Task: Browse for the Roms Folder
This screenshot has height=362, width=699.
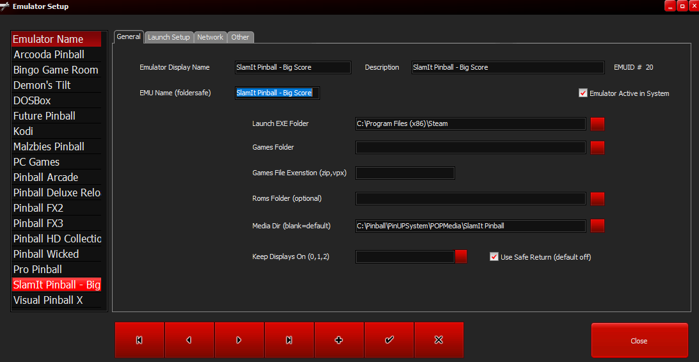Action: (x=597, y=199)
